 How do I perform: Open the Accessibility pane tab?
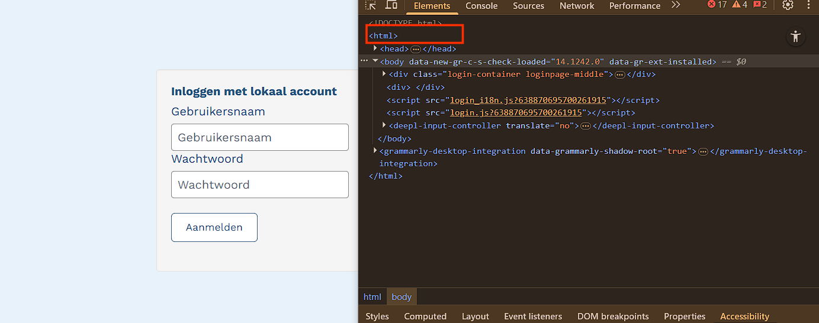[744, 316]
